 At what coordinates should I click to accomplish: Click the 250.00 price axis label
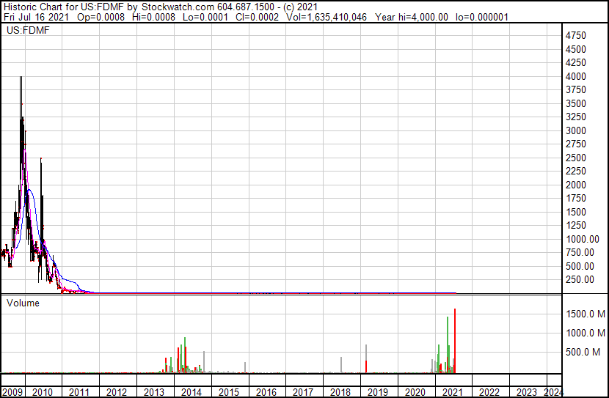point(580,280)
